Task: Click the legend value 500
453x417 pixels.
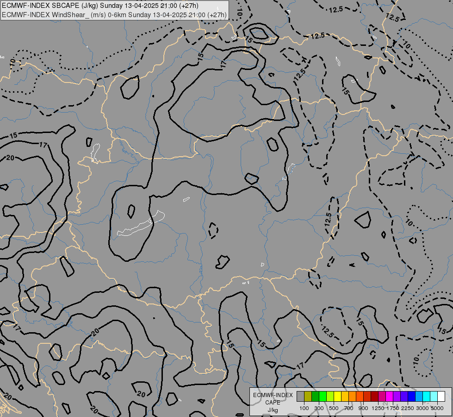Action: pos(334,408)
